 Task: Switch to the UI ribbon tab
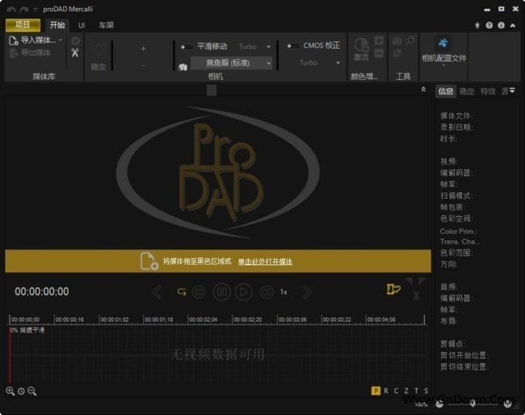point(82,25)
